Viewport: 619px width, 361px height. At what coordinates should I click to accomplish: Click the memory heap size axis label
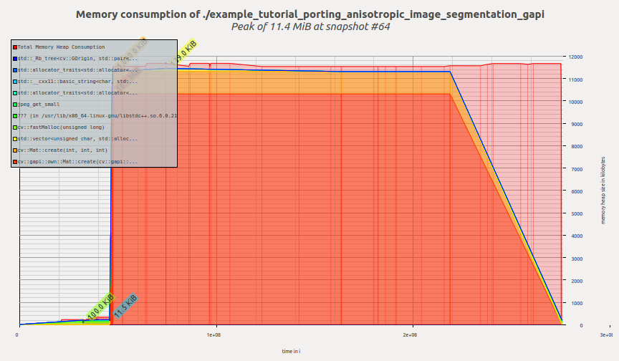pos(603,191)
